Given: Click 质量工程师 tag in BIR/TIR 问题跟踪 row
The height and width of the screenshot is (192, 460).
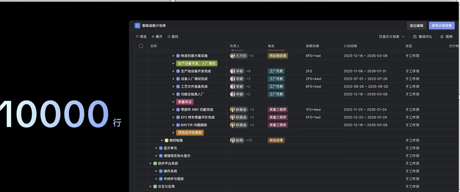Looking at the screenshot, I should click(x=277, y=125).
